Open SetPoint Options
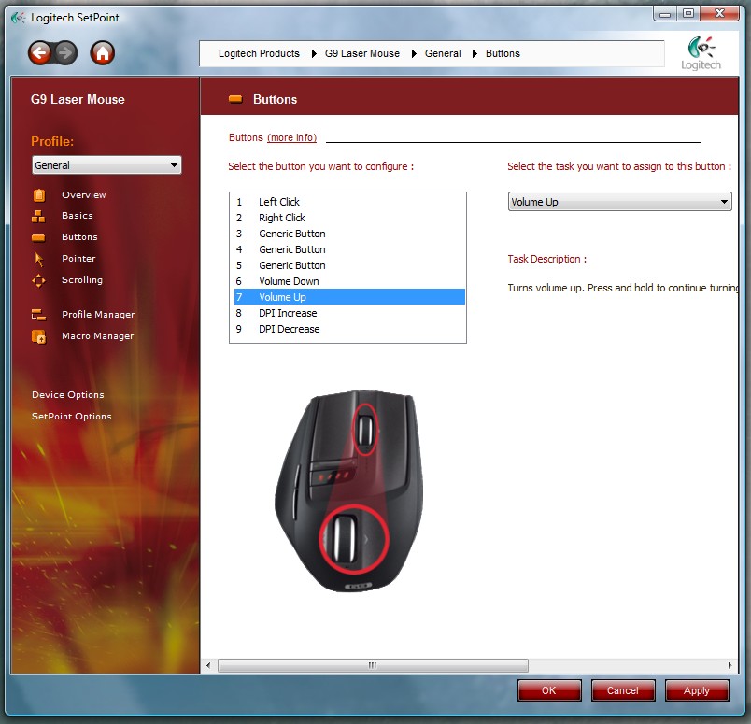This screenshot has height=724, width=751. pyautogui.click(x=72, y=417)
